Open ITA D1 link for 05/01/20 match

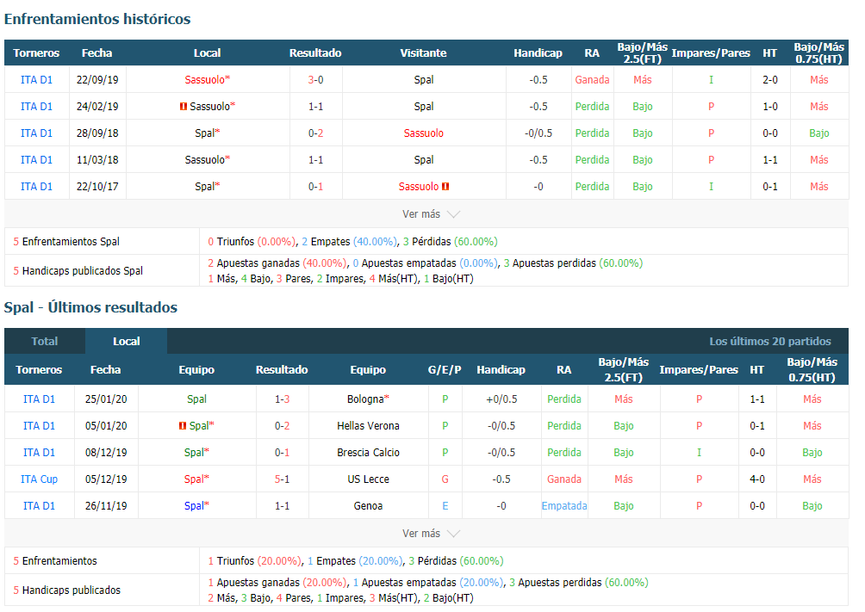pos(39,425)
